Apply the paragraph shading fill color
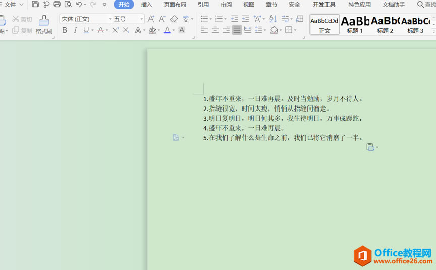Viewport: 436px width, 270px height. point(274,30)
